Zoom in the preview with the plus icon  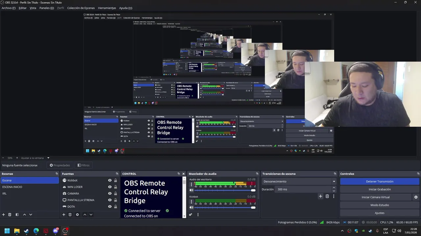17,158
